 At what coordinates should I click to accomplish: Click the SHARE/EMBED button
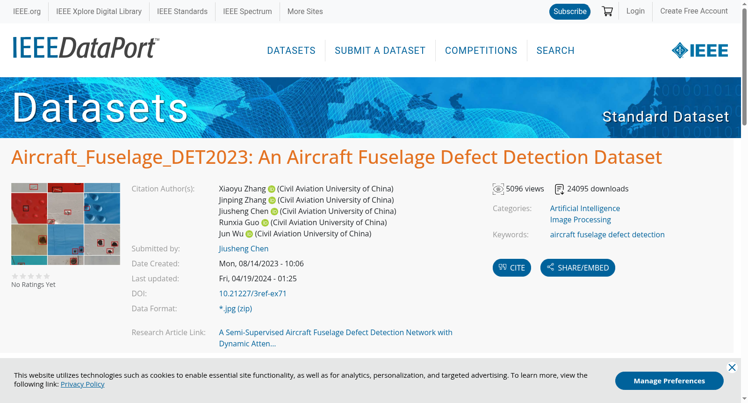(x=578, y=268)
